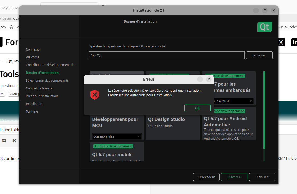Go back with Précédent button

tap(206, 177)
